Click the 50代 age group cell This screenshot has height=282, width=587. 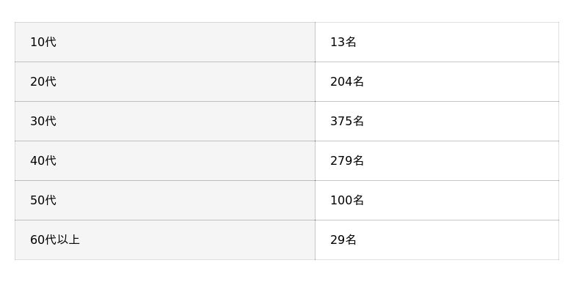pos(165,201)
